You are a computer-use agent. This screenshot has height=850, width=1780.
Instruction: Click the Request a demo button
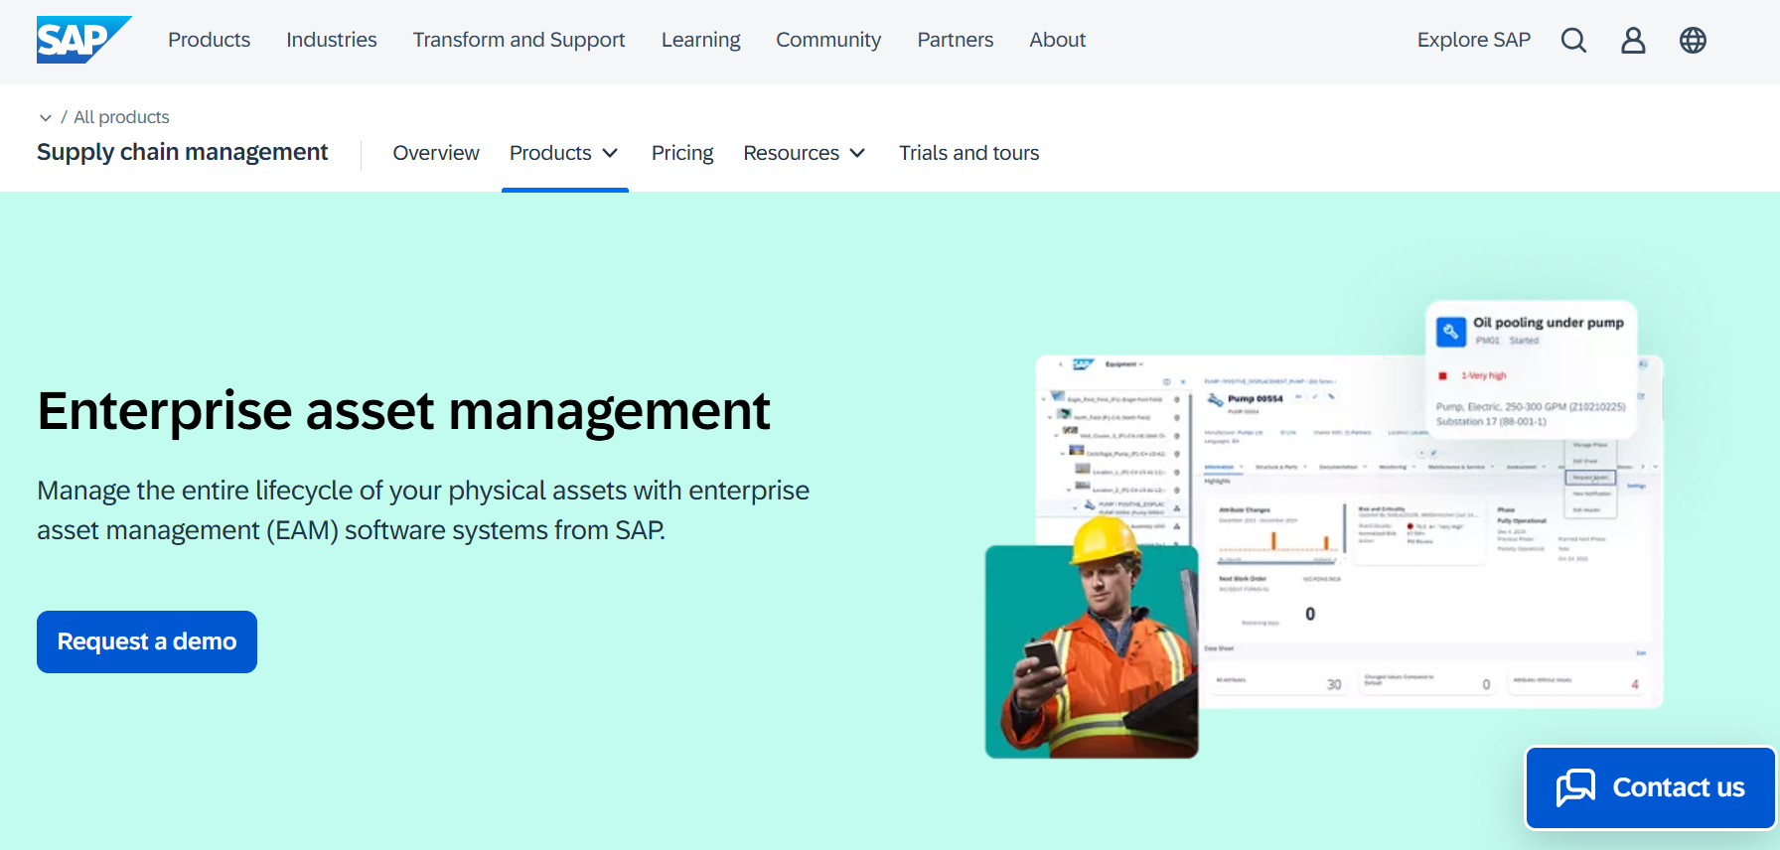click(x=147, y=641)
